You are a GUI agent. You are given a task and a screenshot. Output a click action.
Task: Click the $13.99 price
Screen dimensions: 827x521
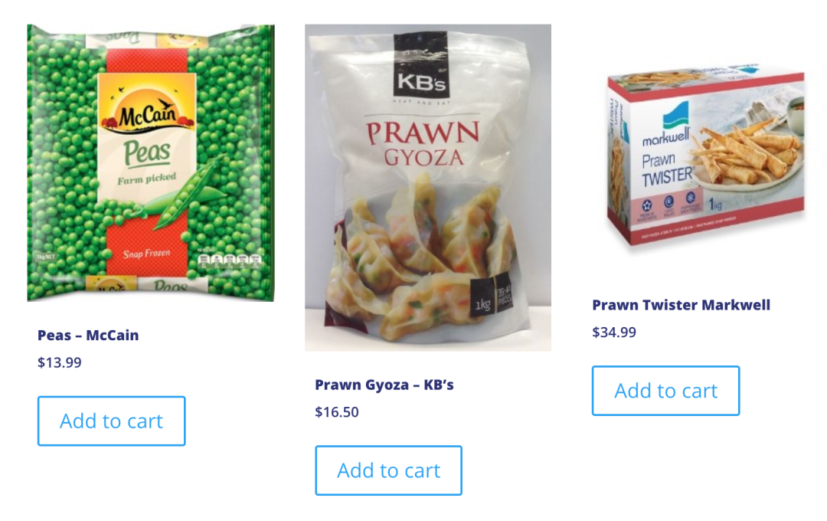click(60, 362)
